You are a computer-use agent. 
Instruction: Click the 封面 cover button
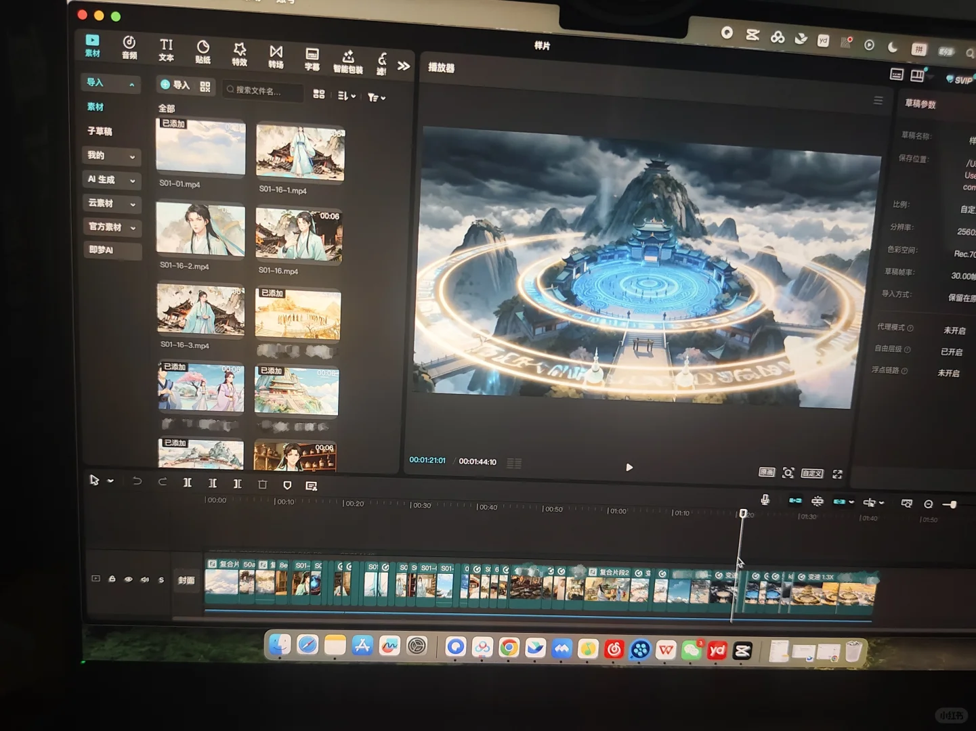[186, 580]
